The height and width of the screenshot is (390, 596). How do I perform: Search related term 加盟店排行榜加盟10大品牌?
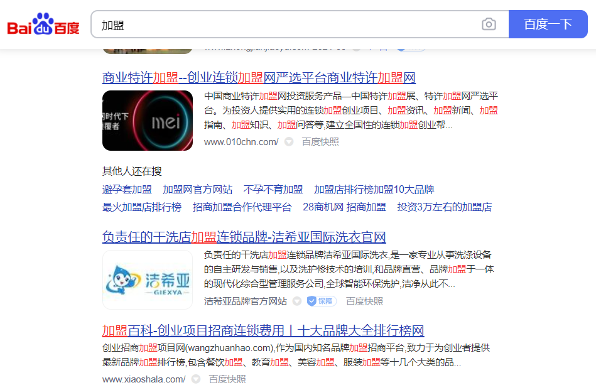(374, 190)
